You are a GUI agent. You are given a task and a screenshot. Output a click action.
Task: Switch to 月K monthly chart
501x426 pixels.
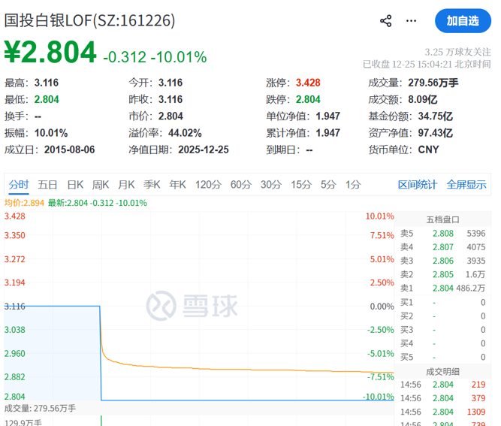[x=126, y=184]
